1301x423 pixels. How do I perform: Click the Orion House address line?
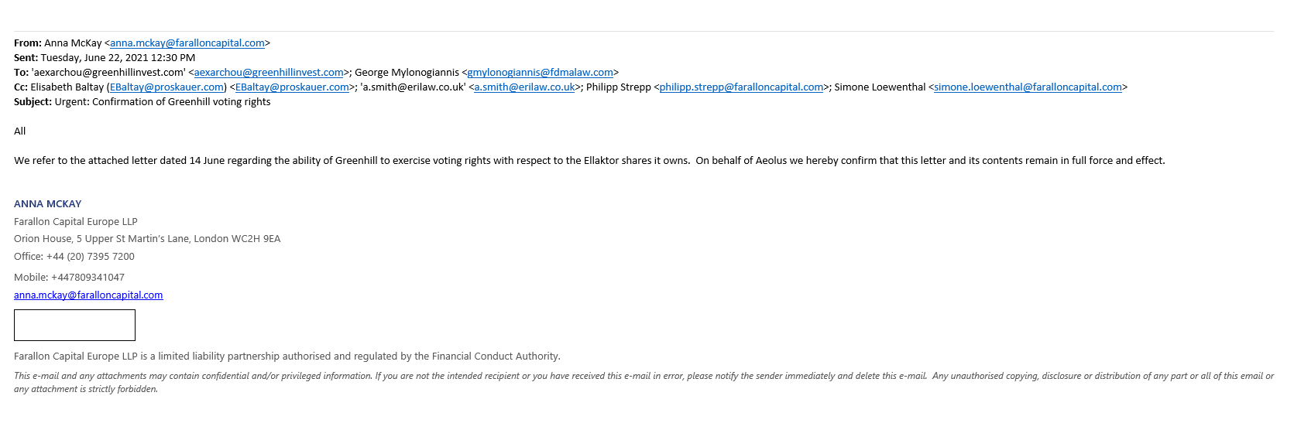click(147, 239)
